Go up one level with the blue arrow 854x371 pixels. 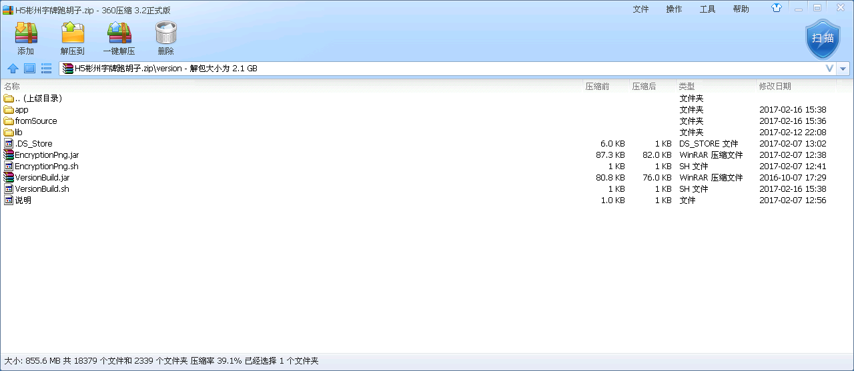point(13,68)
